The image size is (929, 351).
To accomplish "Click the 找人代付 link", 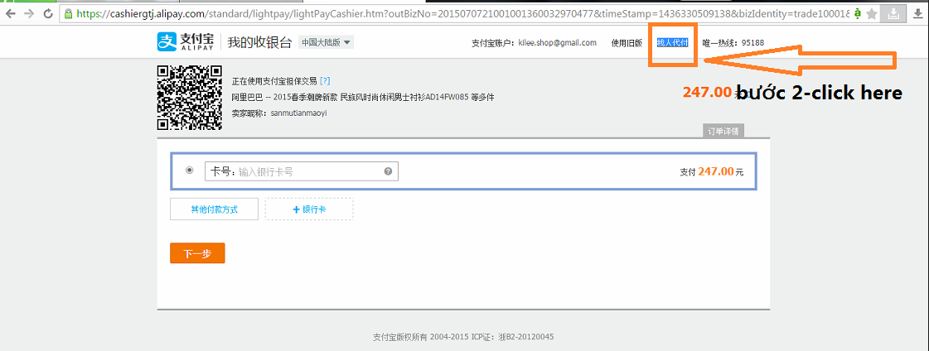I will click(672, 42).
